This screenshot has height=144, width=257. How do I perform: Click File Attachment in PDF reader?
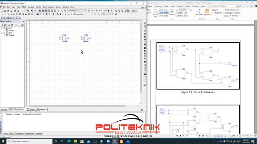coord(232,10)
